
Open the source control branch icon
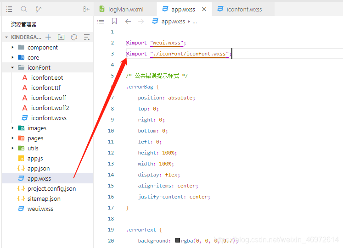pyautogui.click(x=38, y=9)
